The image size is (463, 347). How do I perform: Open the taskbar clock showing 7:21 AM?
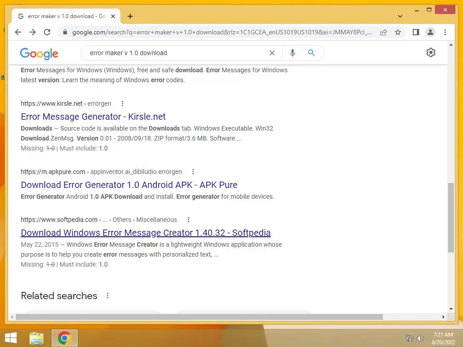tap(443, 338)
